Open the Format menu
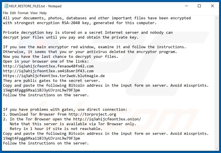221x153 pixels. [23, 13]
